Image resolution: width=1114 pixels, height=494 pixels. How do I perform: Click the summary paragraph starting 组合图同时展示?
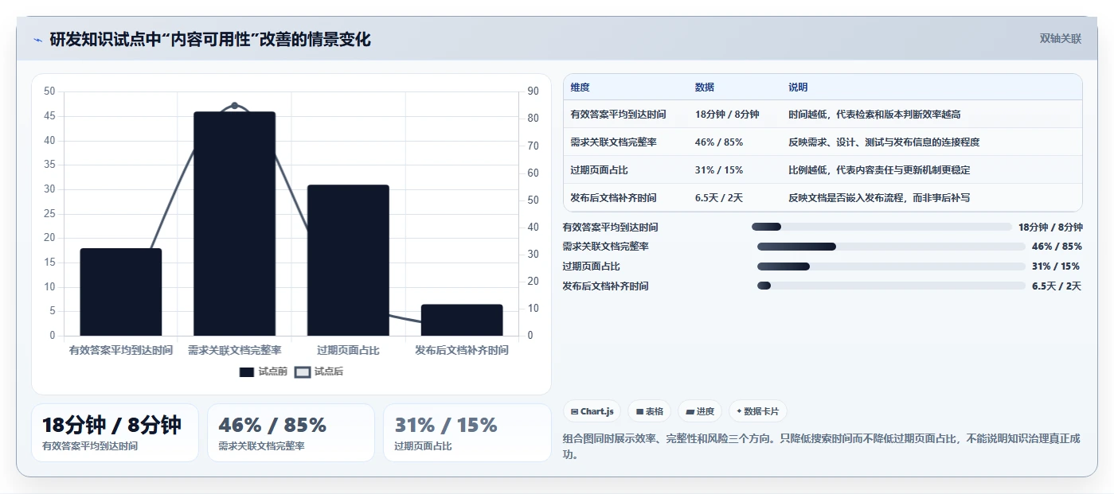(x=821, y=446)
